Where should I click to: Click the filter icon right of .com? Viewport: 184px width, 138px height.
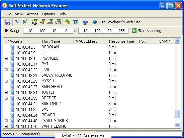(58, 22)
